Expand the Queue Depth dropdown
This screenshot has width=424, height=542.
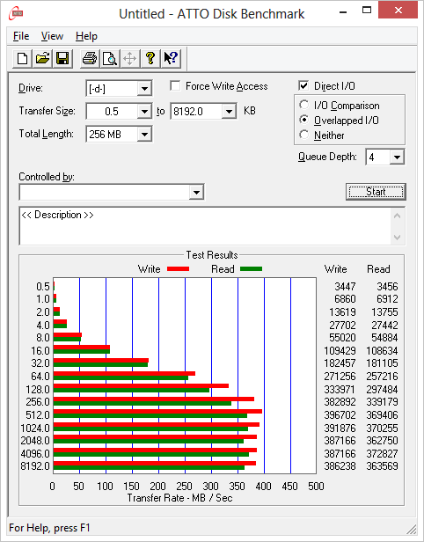[397, 157]
